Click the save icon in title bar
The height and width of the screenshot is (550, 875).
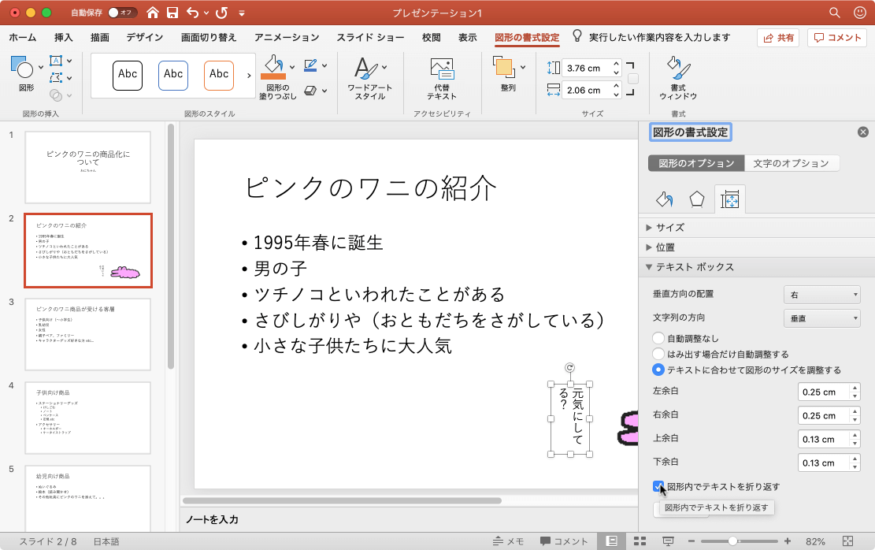tap(172, 13)
